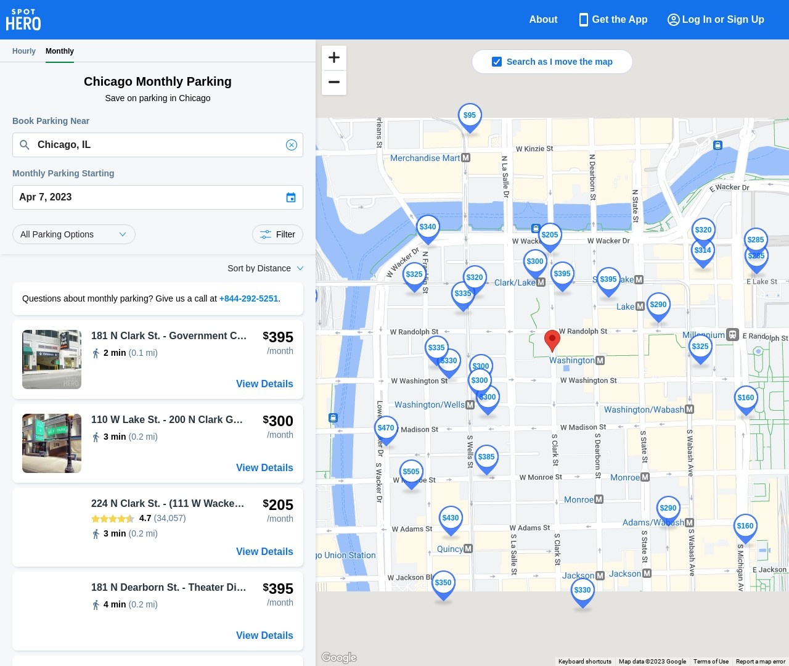This screenshot has width=789, height=666.
Task: View Details for 110 W Lake St.
Action: click(x=264, y=467)
